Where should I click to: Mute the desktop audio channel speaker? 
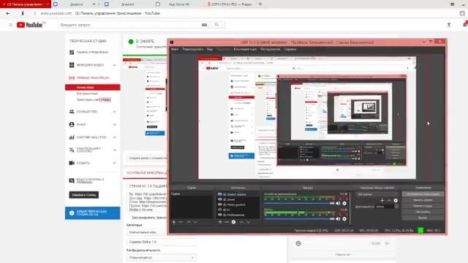click(338, 203)
